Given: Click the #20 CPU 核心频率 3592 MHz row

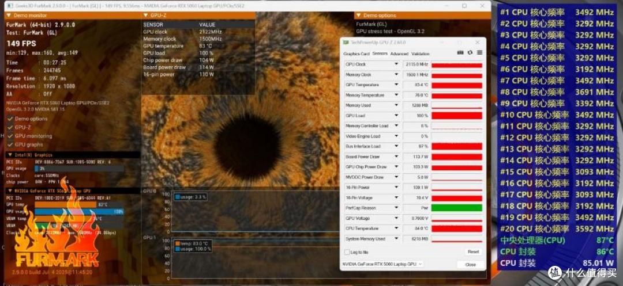Looking at the screenshot, I should [x=557, y=229].
